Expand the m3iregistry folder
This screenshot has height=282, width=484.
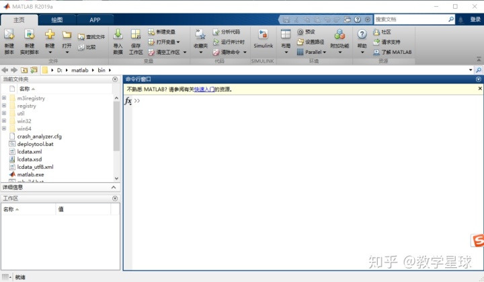4,98
